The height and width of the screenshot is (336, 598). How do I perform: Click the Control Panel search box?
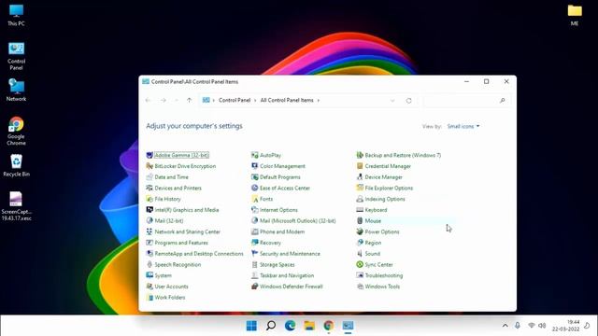point(467,101)
